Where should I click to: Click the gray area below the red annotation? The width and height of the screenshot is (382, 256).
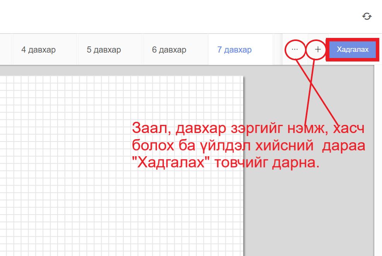coord(309,213)
